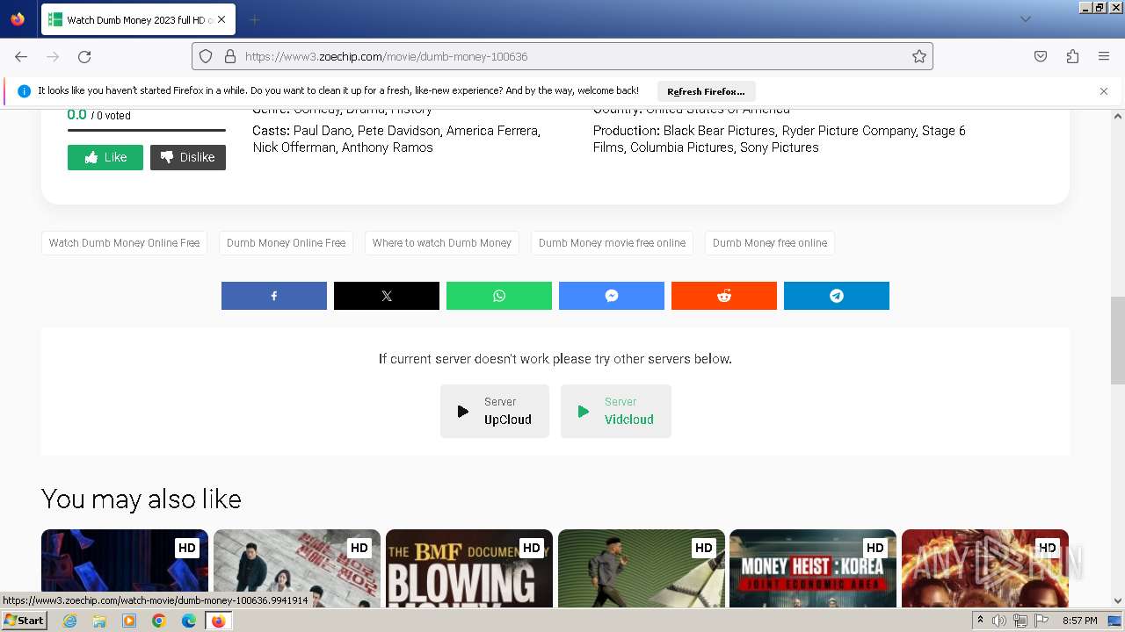1125x632 pixels.
Task: Launch Internet Explorer from the taskbar
Action: point(69,621)
